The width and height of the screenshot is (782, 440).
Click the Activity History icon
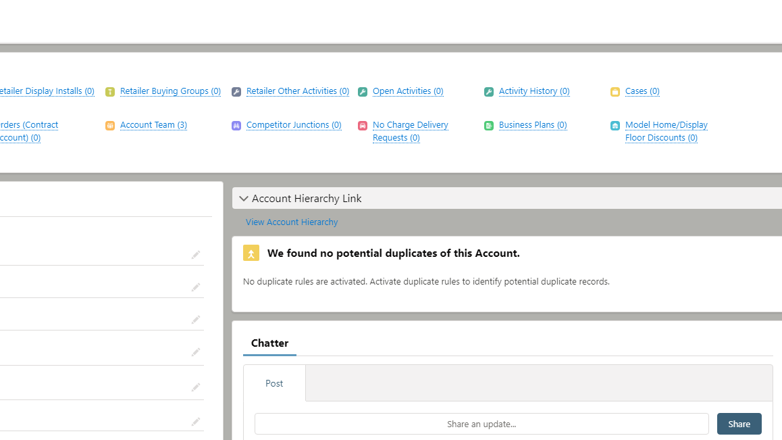[x=489, y=92]
